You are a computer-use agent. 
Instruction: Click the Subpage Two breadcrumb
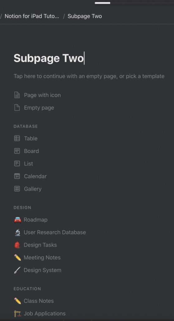(x=85, y=16)
